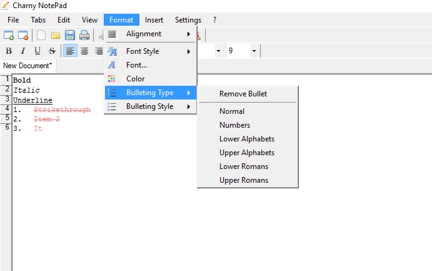
Task: Click the Bulleting Type numbered list icon
Action: point(111,93)
